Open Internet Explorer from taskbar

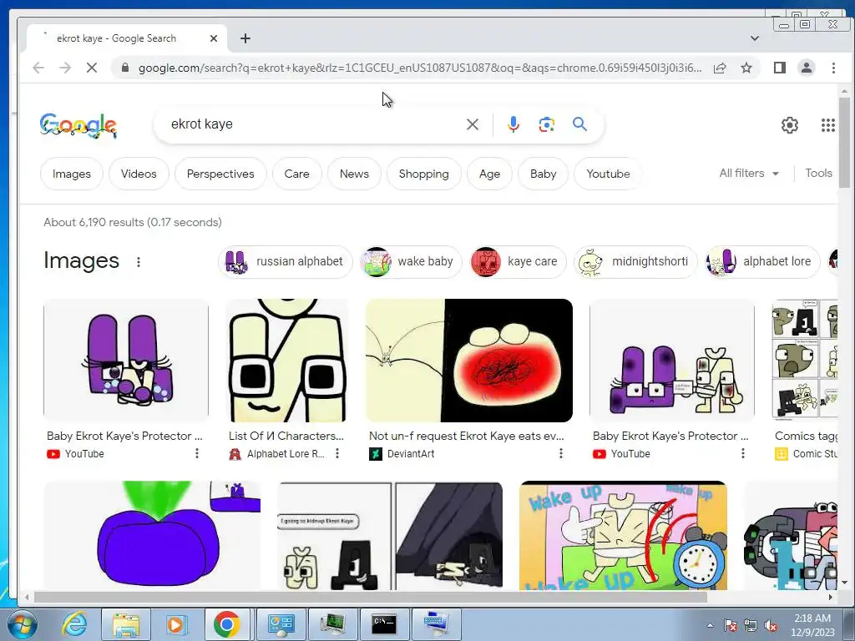pos(74,623)
